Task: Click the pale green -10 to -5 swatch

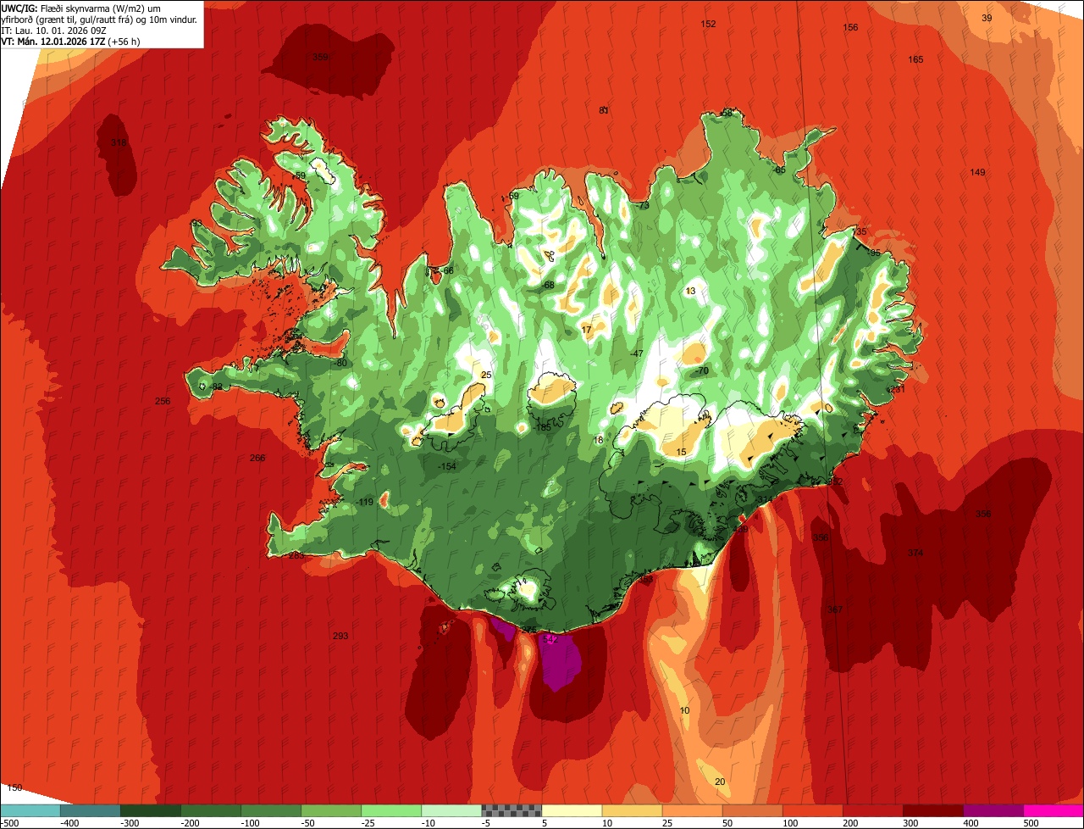Action: point(451,810)
